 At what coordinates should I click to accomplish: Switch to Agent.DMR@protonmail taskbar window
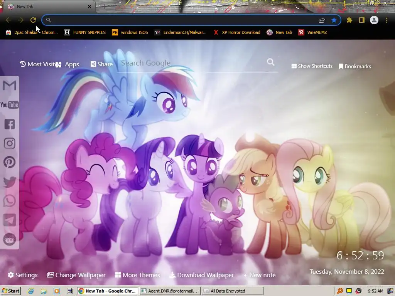click(x=170, y=291)
